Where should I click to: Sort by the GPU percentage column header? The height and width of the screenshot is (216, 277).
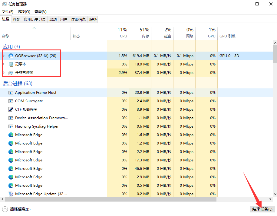coord(206,33)
